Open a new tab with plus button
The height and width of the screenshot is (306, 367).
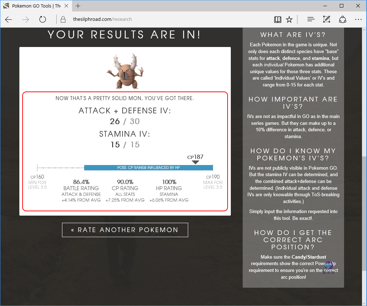point(78,6)
